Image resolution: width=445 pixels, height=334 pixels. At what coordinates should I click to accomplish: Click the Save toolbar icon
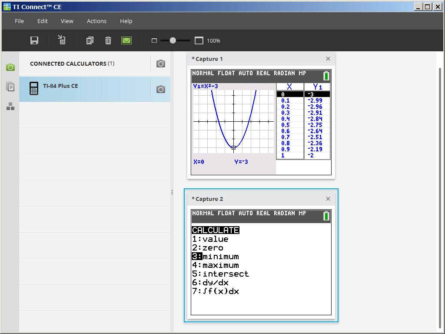(34, 40)
